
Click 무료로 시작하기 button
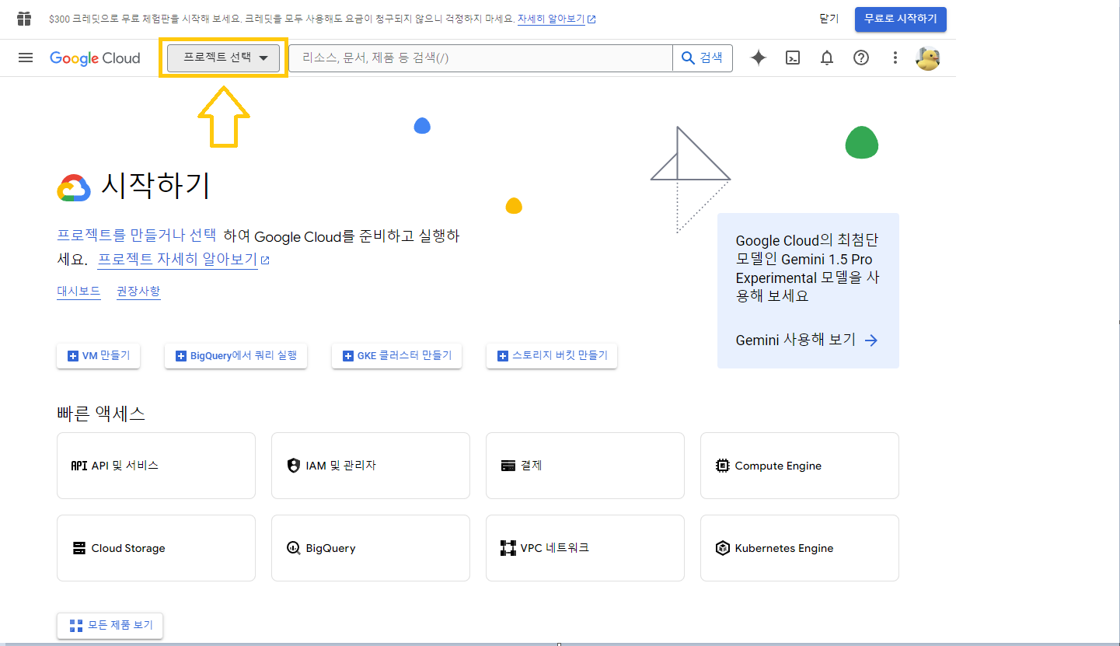(901, 19)
